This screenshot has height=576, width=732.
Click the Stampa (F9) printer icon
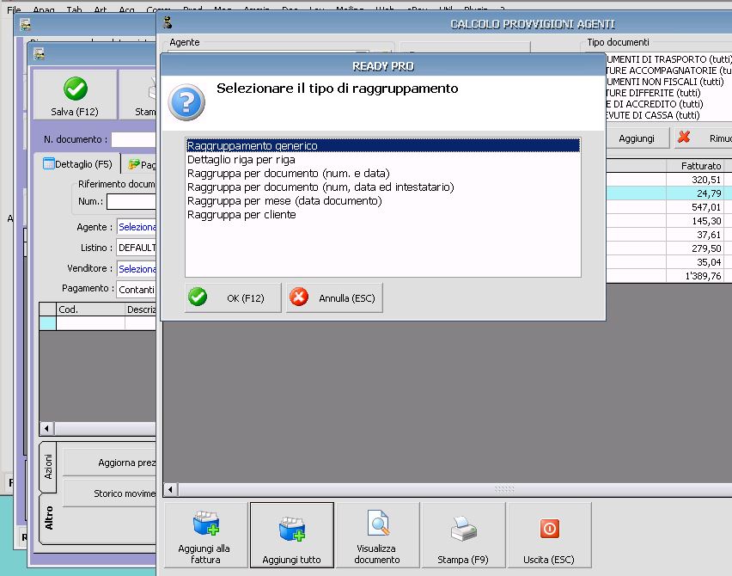464,529
